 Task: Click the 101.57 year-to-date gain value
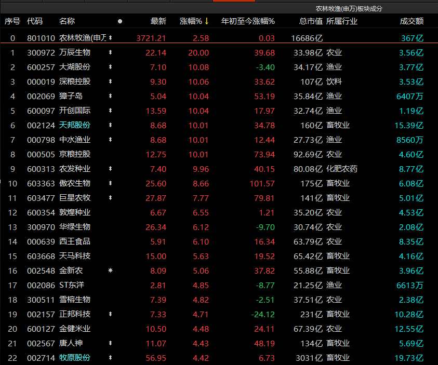[x=262, y=183]
